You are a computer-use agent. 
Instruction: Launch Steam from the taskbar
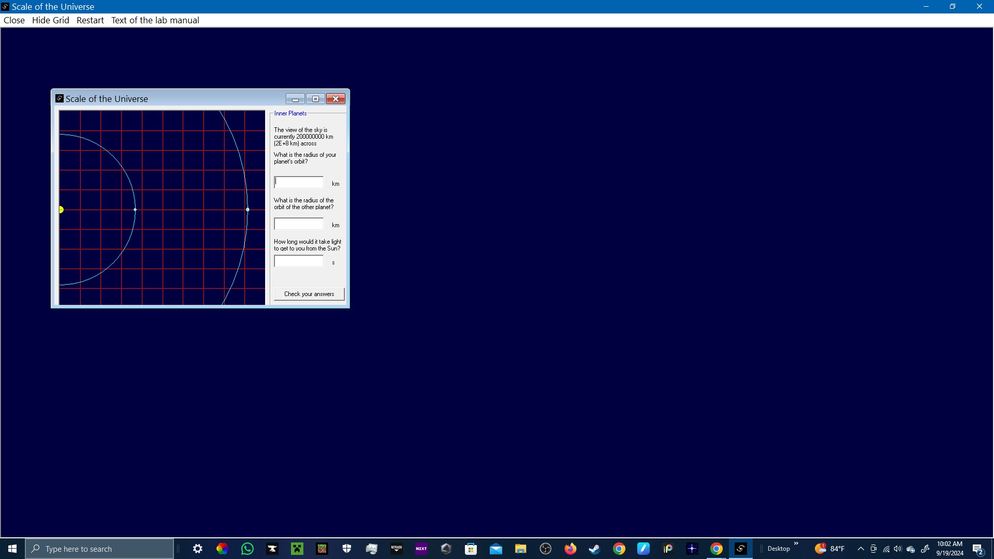click(594, 549)
